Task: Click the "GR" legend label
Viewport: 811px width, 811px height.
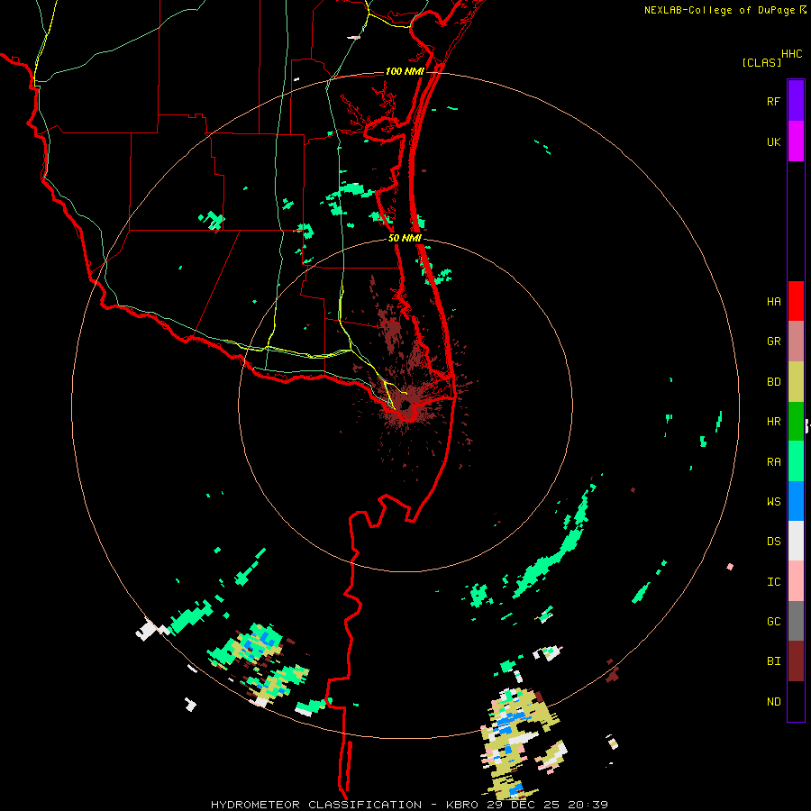Action: 773,342
